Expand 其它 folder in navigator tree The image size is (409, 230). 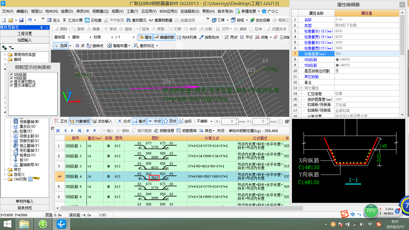coord(5,170)
